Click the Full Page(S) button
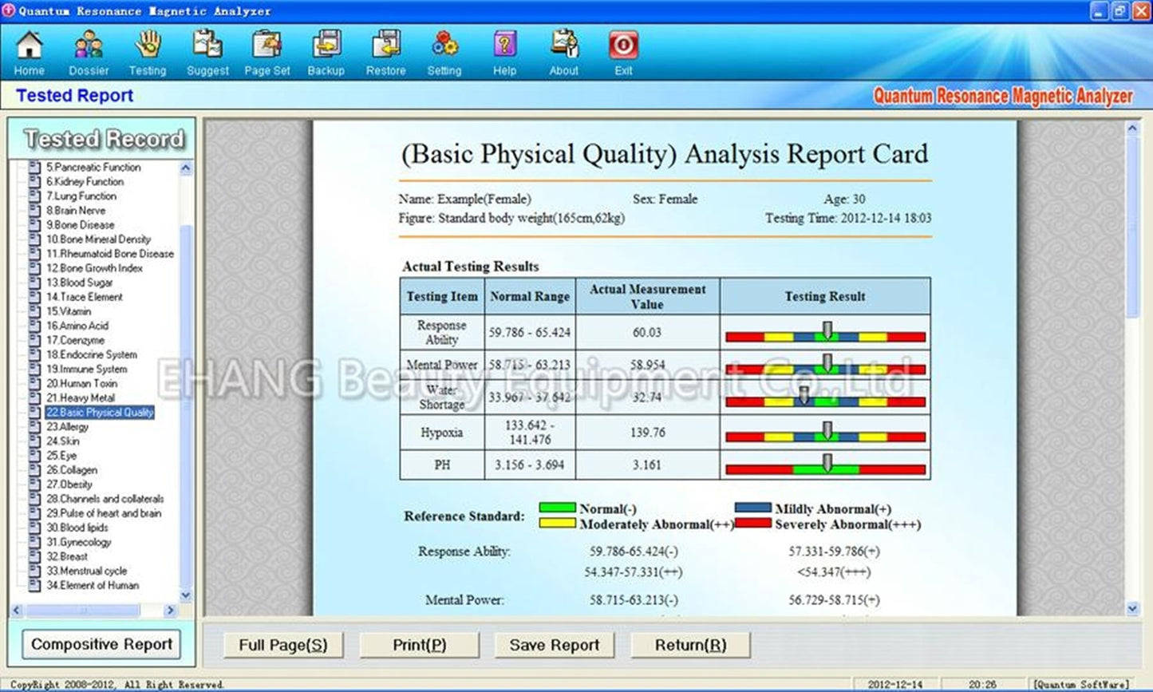 [x=284, y=644]
